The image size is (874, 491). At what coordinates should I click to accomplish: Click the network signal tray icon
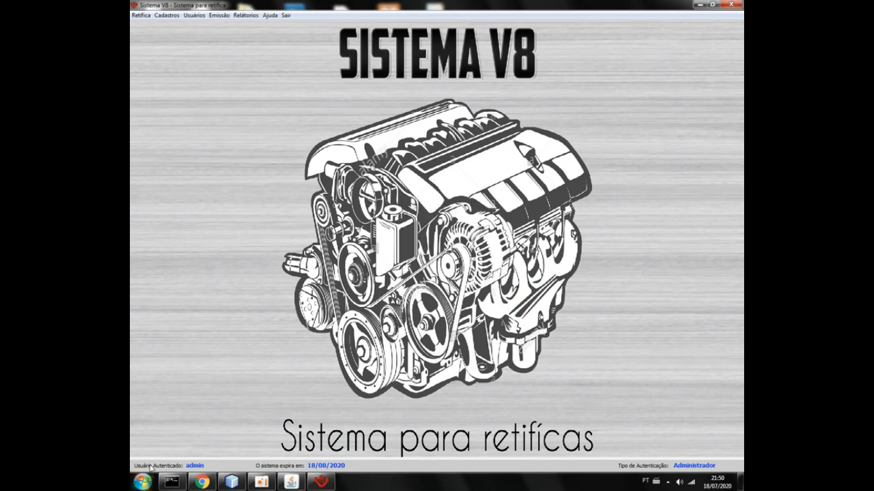pyautogui.click(x=692, y=482)
